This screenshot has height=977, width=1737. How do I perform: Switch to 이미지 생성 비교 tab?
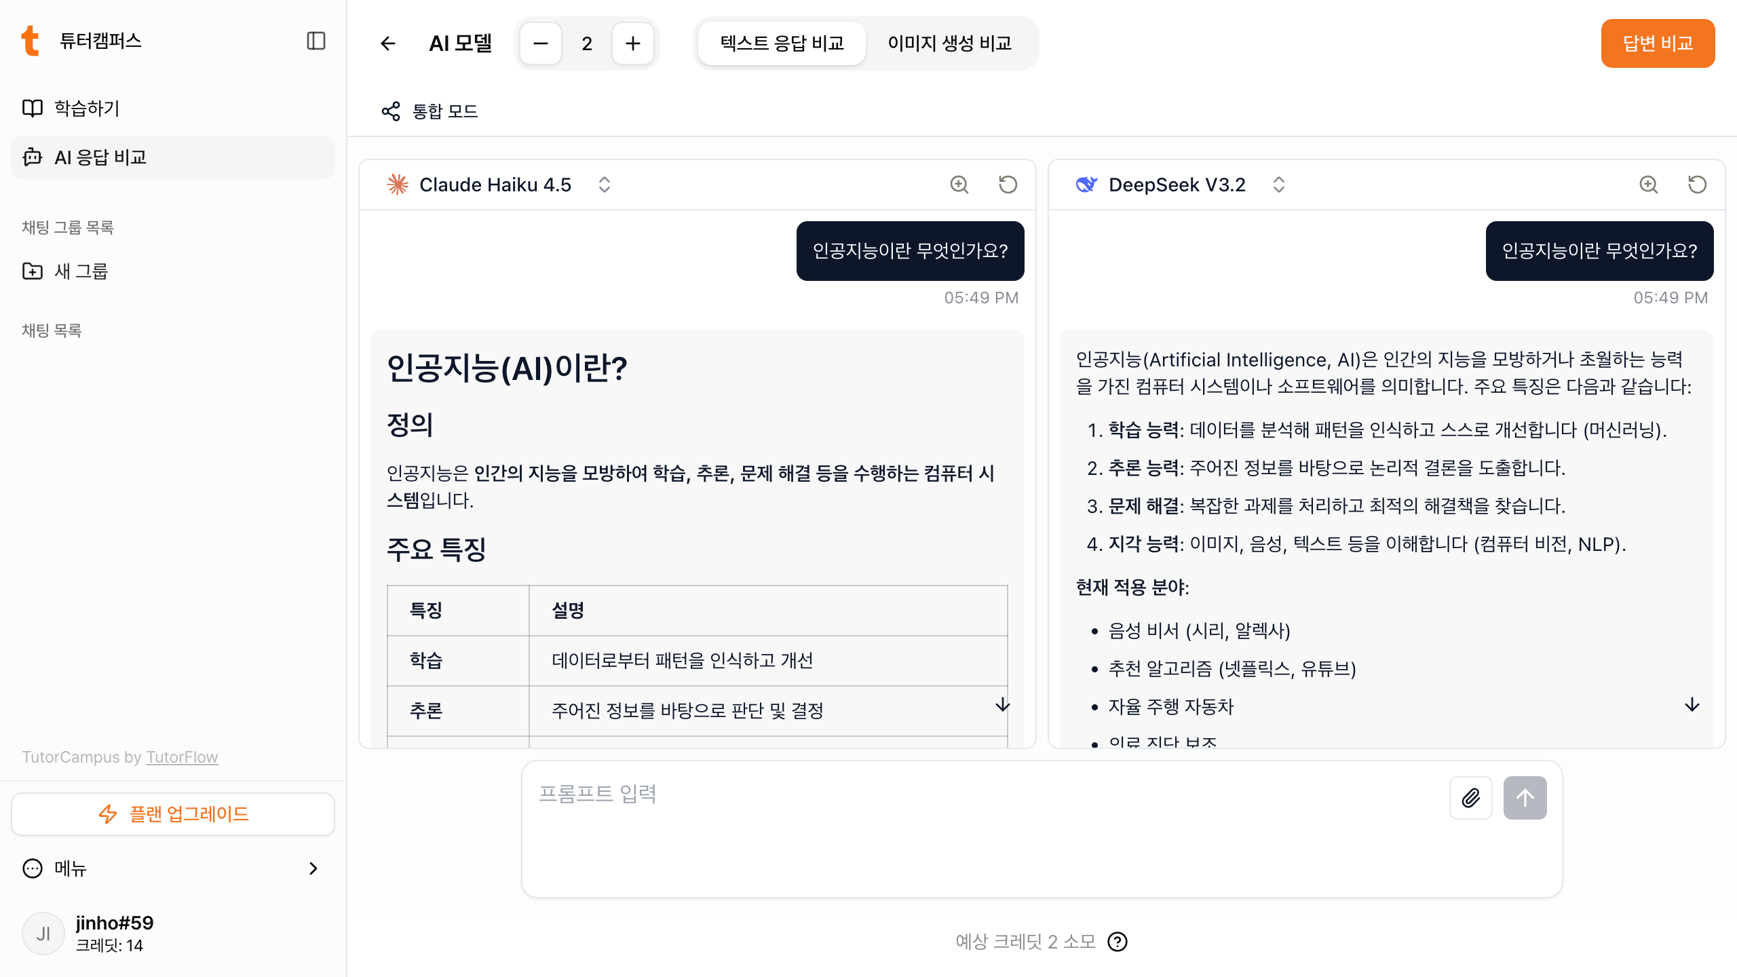[950, 43]
